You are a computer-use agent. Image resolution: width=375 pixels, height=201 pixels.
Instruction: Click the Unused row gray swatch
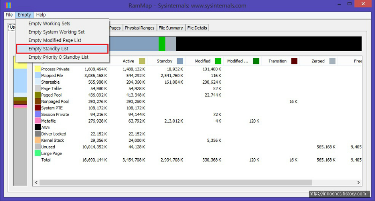(x=37, y=147)
